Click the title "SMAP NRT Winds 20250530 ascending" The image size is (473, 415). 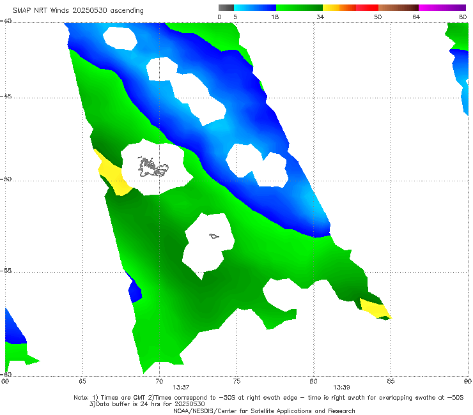click(x=78, y=11)
